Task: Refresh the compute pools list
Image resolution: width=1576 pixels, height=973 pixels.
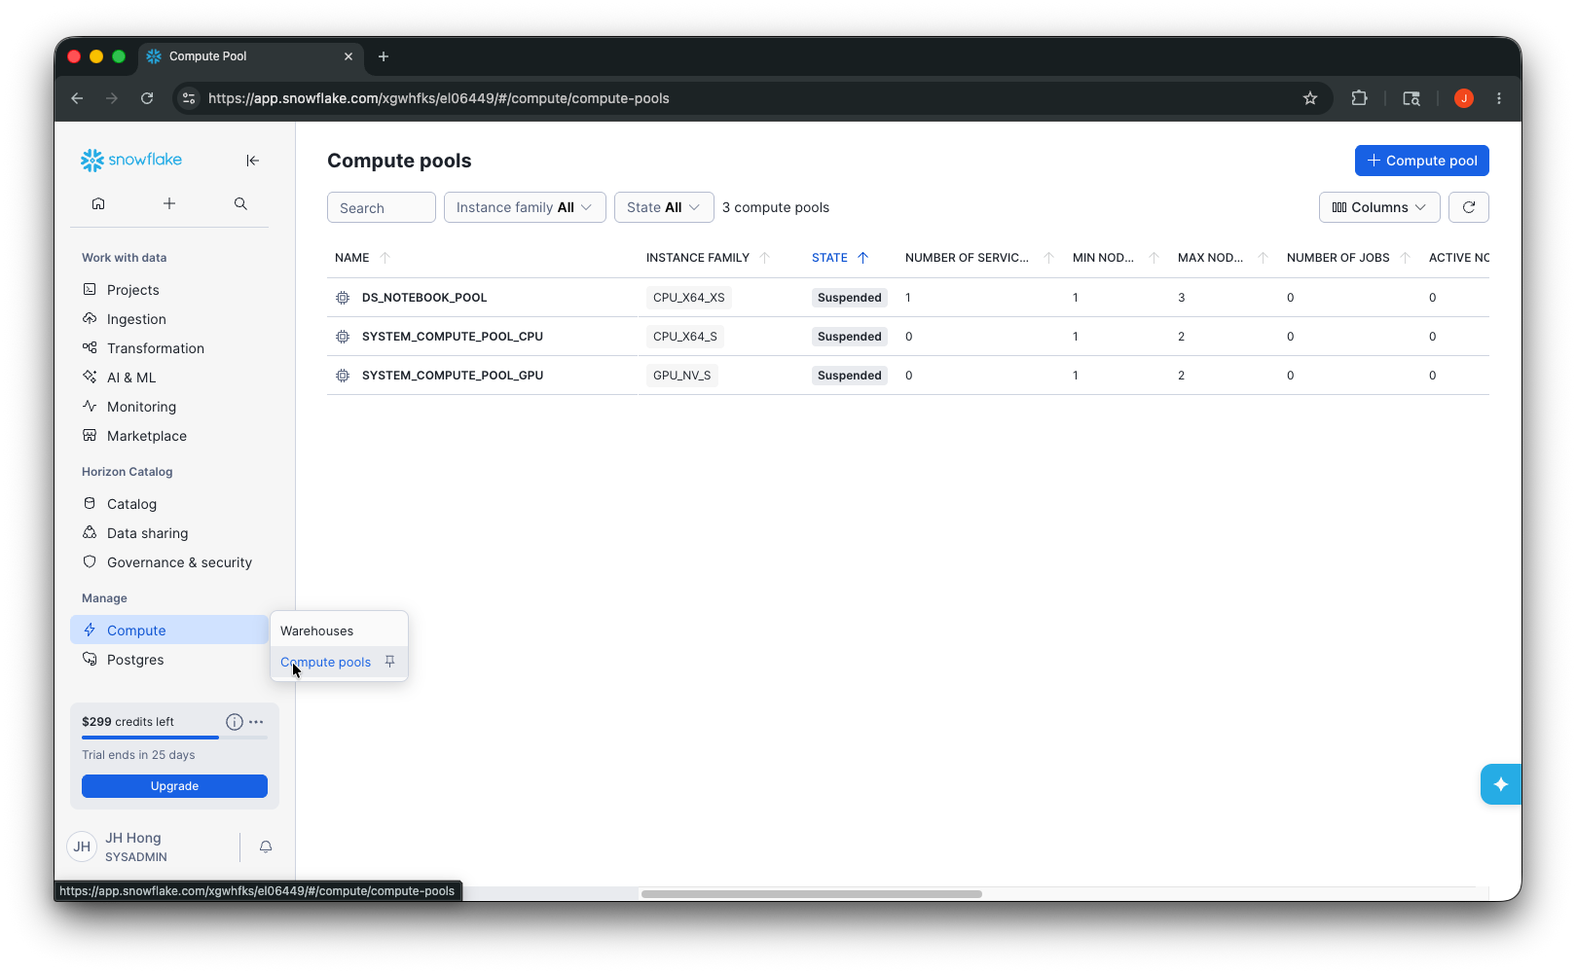Action: [1469, 207]
